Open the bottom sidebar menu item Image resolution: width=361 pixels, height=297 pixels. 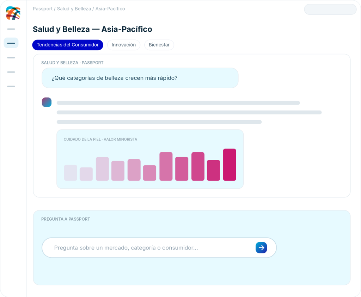pos(11,86)
